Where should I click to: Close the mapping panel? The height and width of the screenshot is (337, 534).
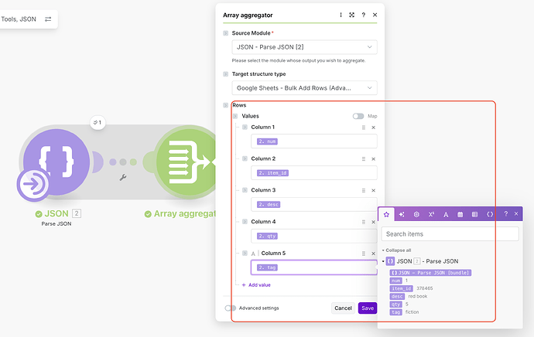click(516, 214)
